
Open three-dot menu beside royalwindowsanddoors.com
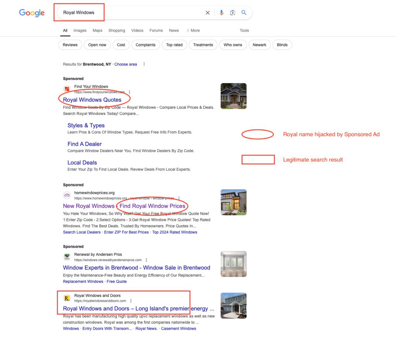pos(131,301)
